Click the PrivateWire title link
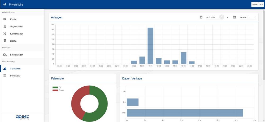265x122 pixels. 16,4
